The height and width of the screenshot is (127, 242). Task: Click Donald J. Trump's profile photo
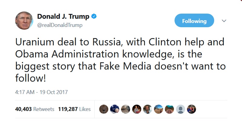click(24, 21)
